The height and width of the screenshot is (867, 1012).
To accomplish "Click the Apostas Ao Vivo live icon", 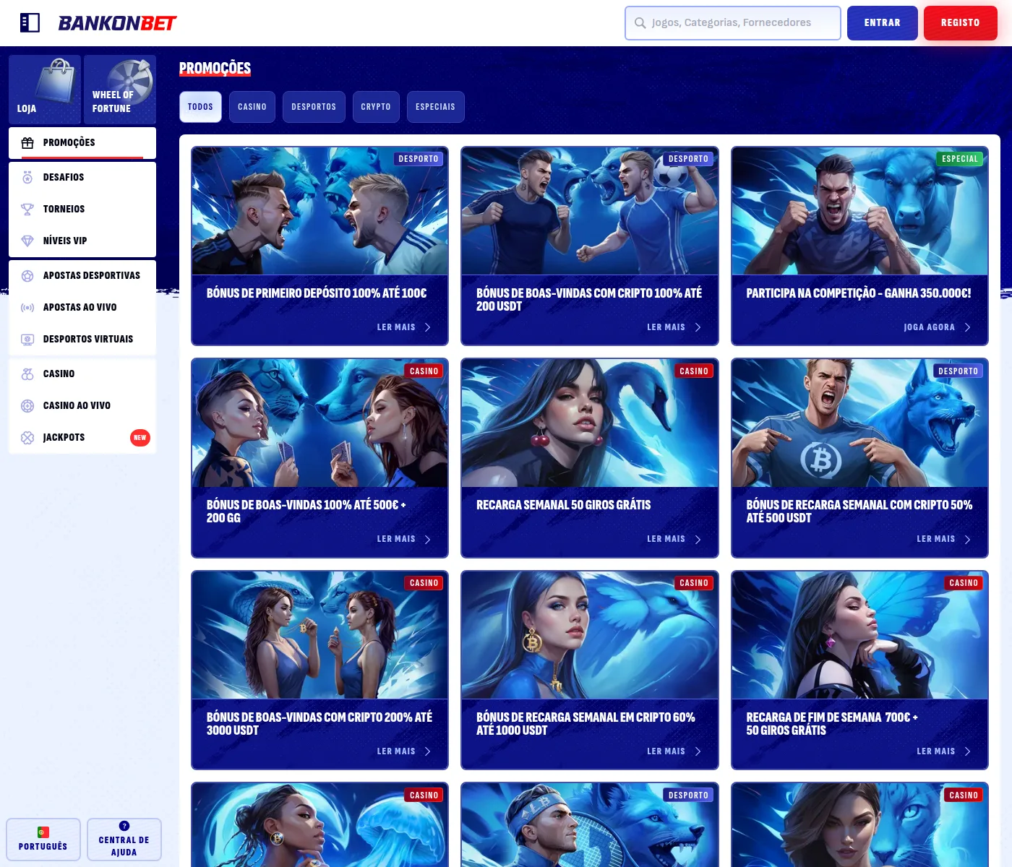I will click(x=27, y=307).
